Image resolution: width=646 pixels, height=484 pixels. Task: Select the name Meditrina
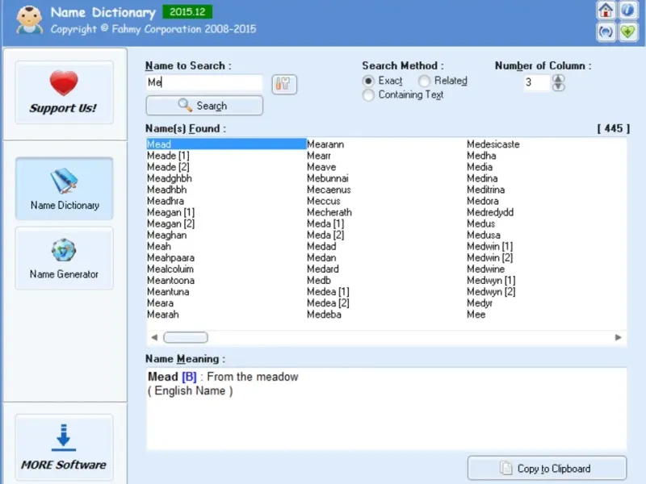486,190
